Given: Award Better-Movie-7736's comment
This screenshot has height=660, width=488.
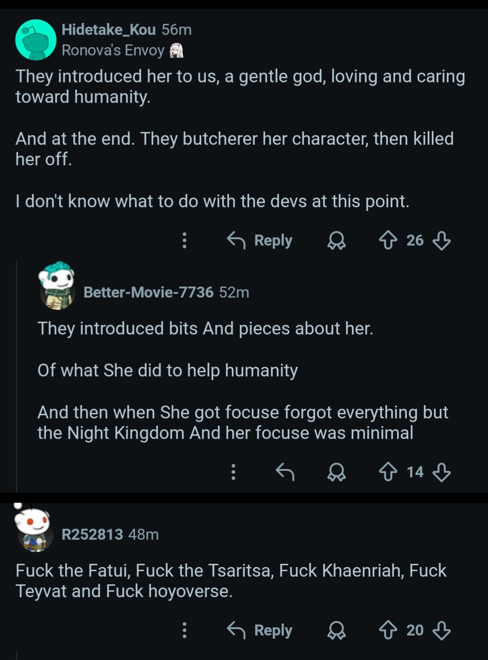Looking at the screenshot, I should [x=336, y=472].
